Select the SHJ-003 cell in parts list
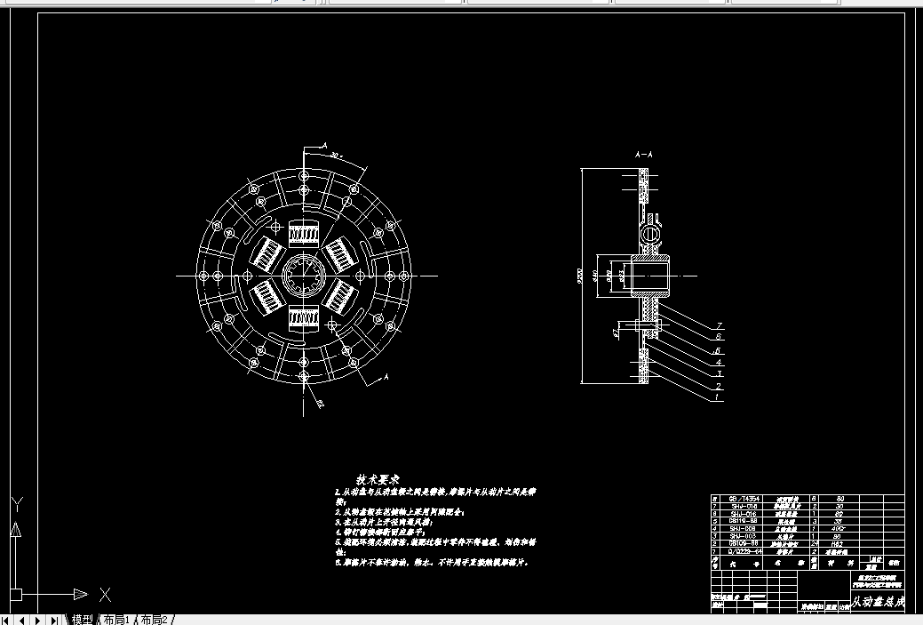This screenshot has width=923, height=625. coord(743,536)
